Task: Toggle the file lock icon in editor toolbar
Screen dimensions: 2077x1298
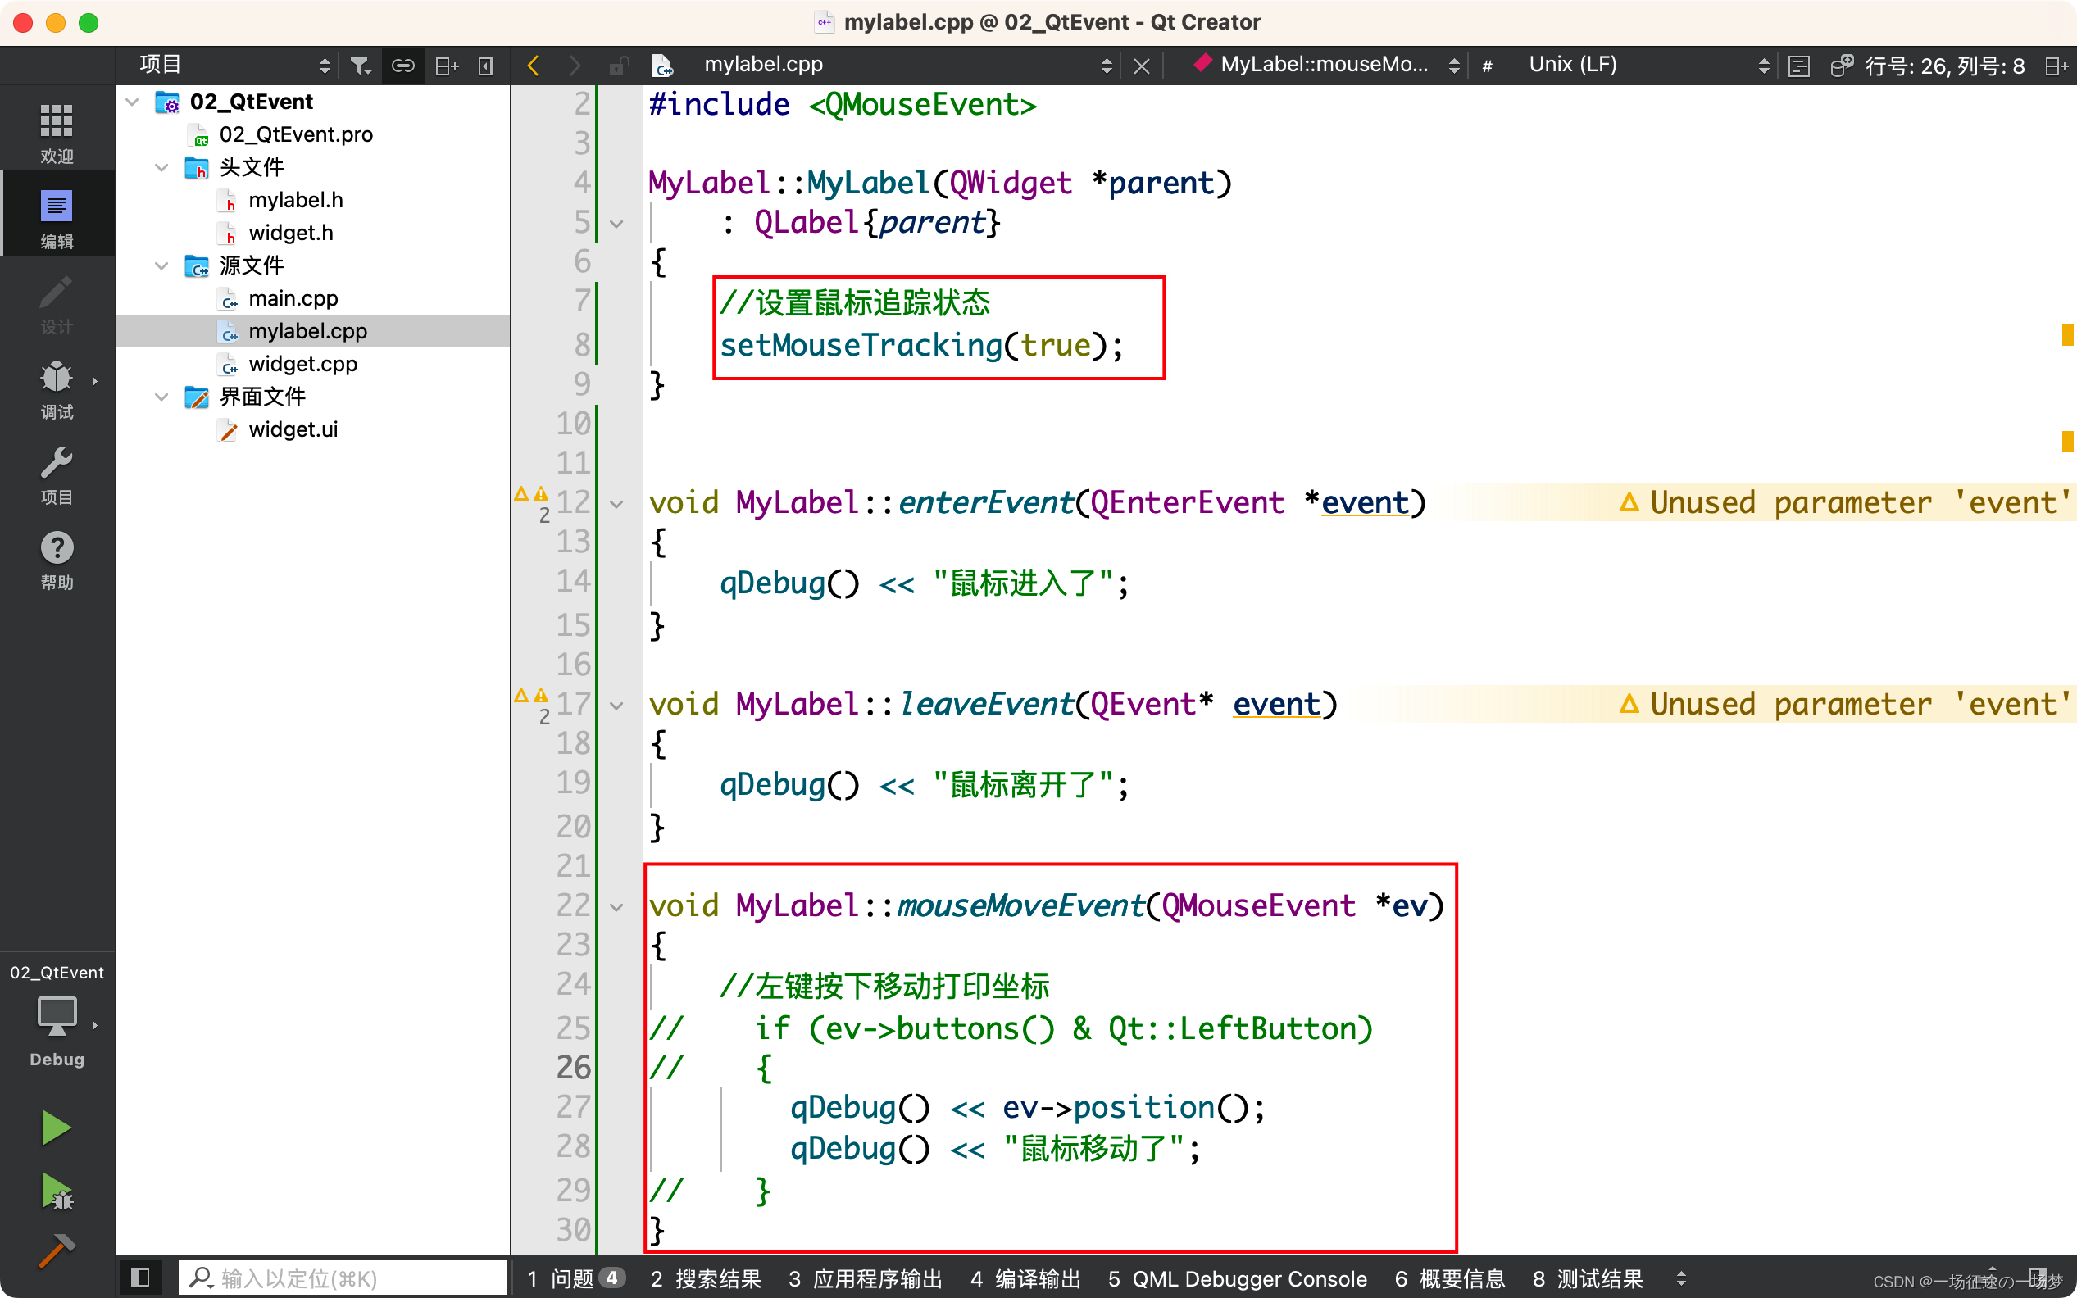Action: (618, 65)
